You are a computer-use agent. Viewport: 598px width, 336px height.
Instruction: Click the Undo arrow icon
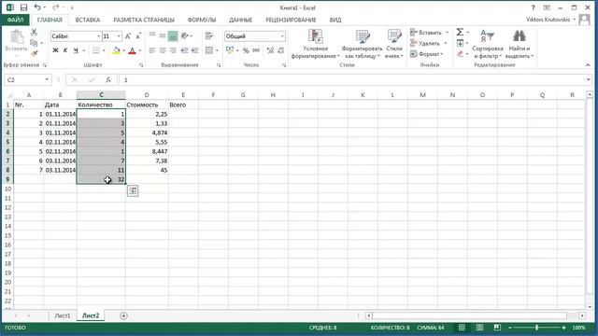point(37,7)
